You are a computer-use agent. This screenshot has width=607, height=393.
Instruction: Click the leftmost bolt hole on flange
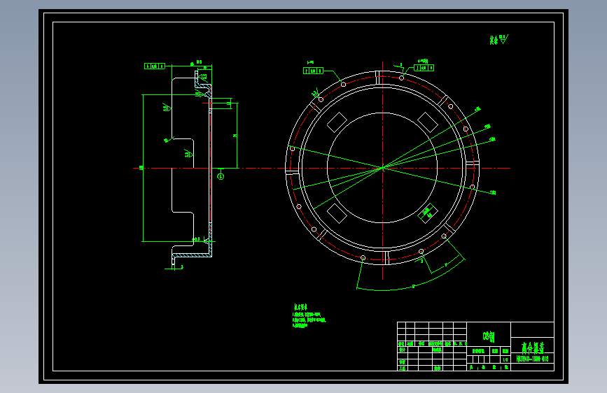coord(292,149)
